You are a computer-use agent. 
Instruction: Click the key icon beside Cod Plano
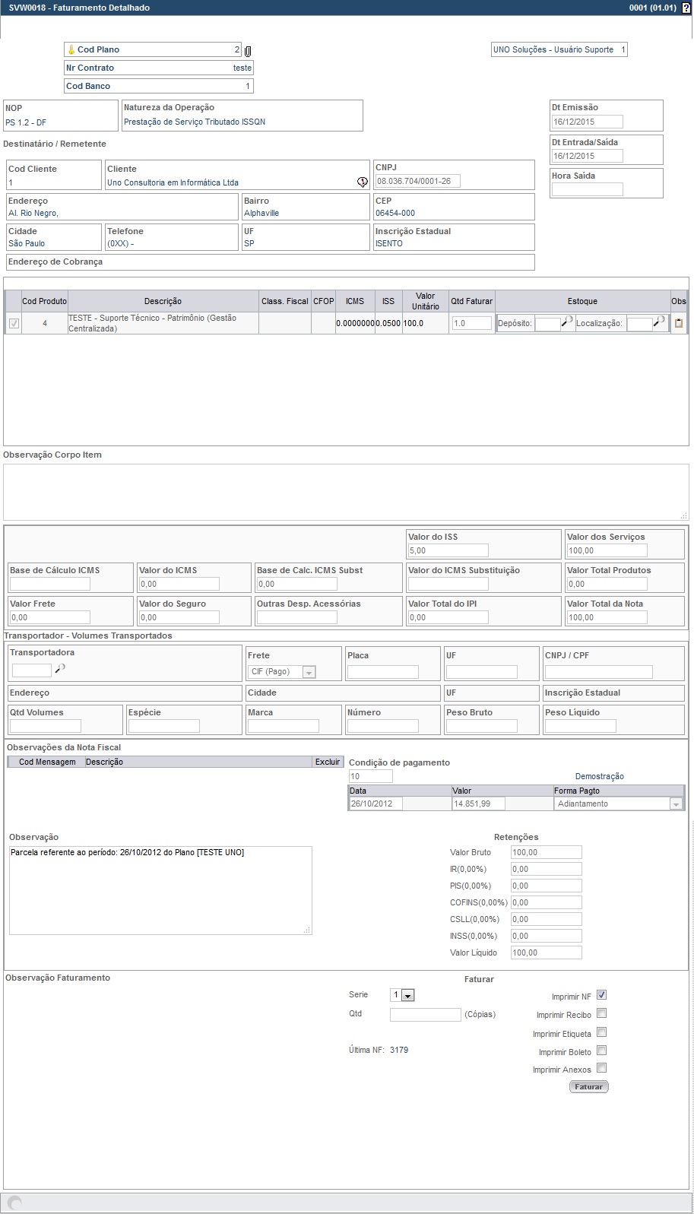(71, 50)
